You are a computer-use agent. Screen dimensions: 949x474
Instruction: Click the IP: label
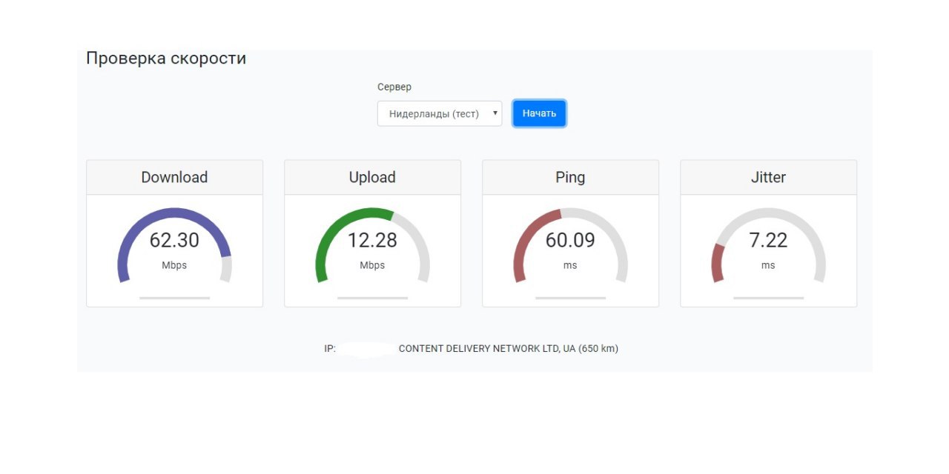click(330, 348)
